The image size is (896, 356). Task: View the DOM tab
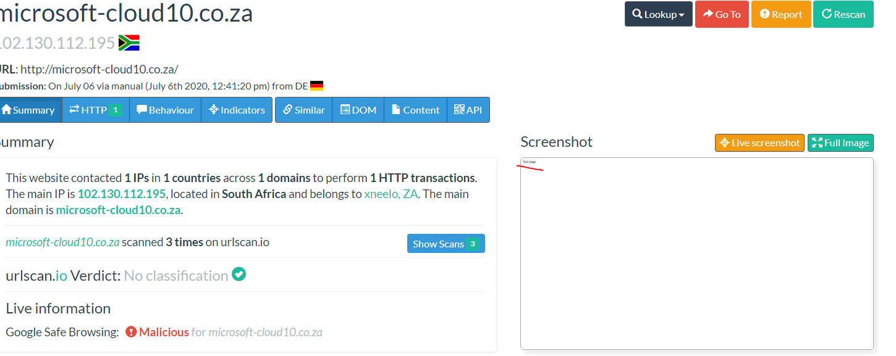tap(358, 109)
